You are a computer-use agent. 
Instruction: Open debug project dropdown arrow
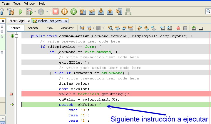(x=35, y=11)
